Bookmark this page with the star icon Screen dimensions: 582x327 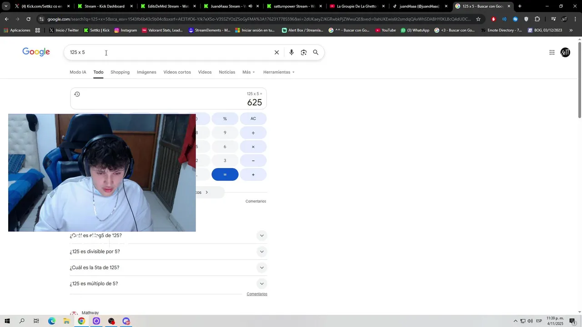[x=478, y=19]
